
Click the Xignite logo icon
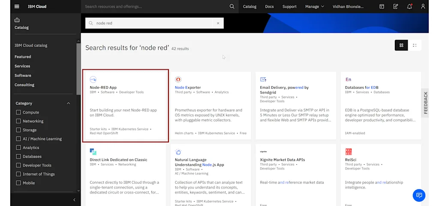pyautogui.click(x=263, y=152)
